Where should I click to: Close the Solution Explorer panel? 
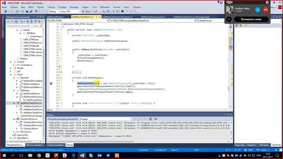(x=43, y=17)
